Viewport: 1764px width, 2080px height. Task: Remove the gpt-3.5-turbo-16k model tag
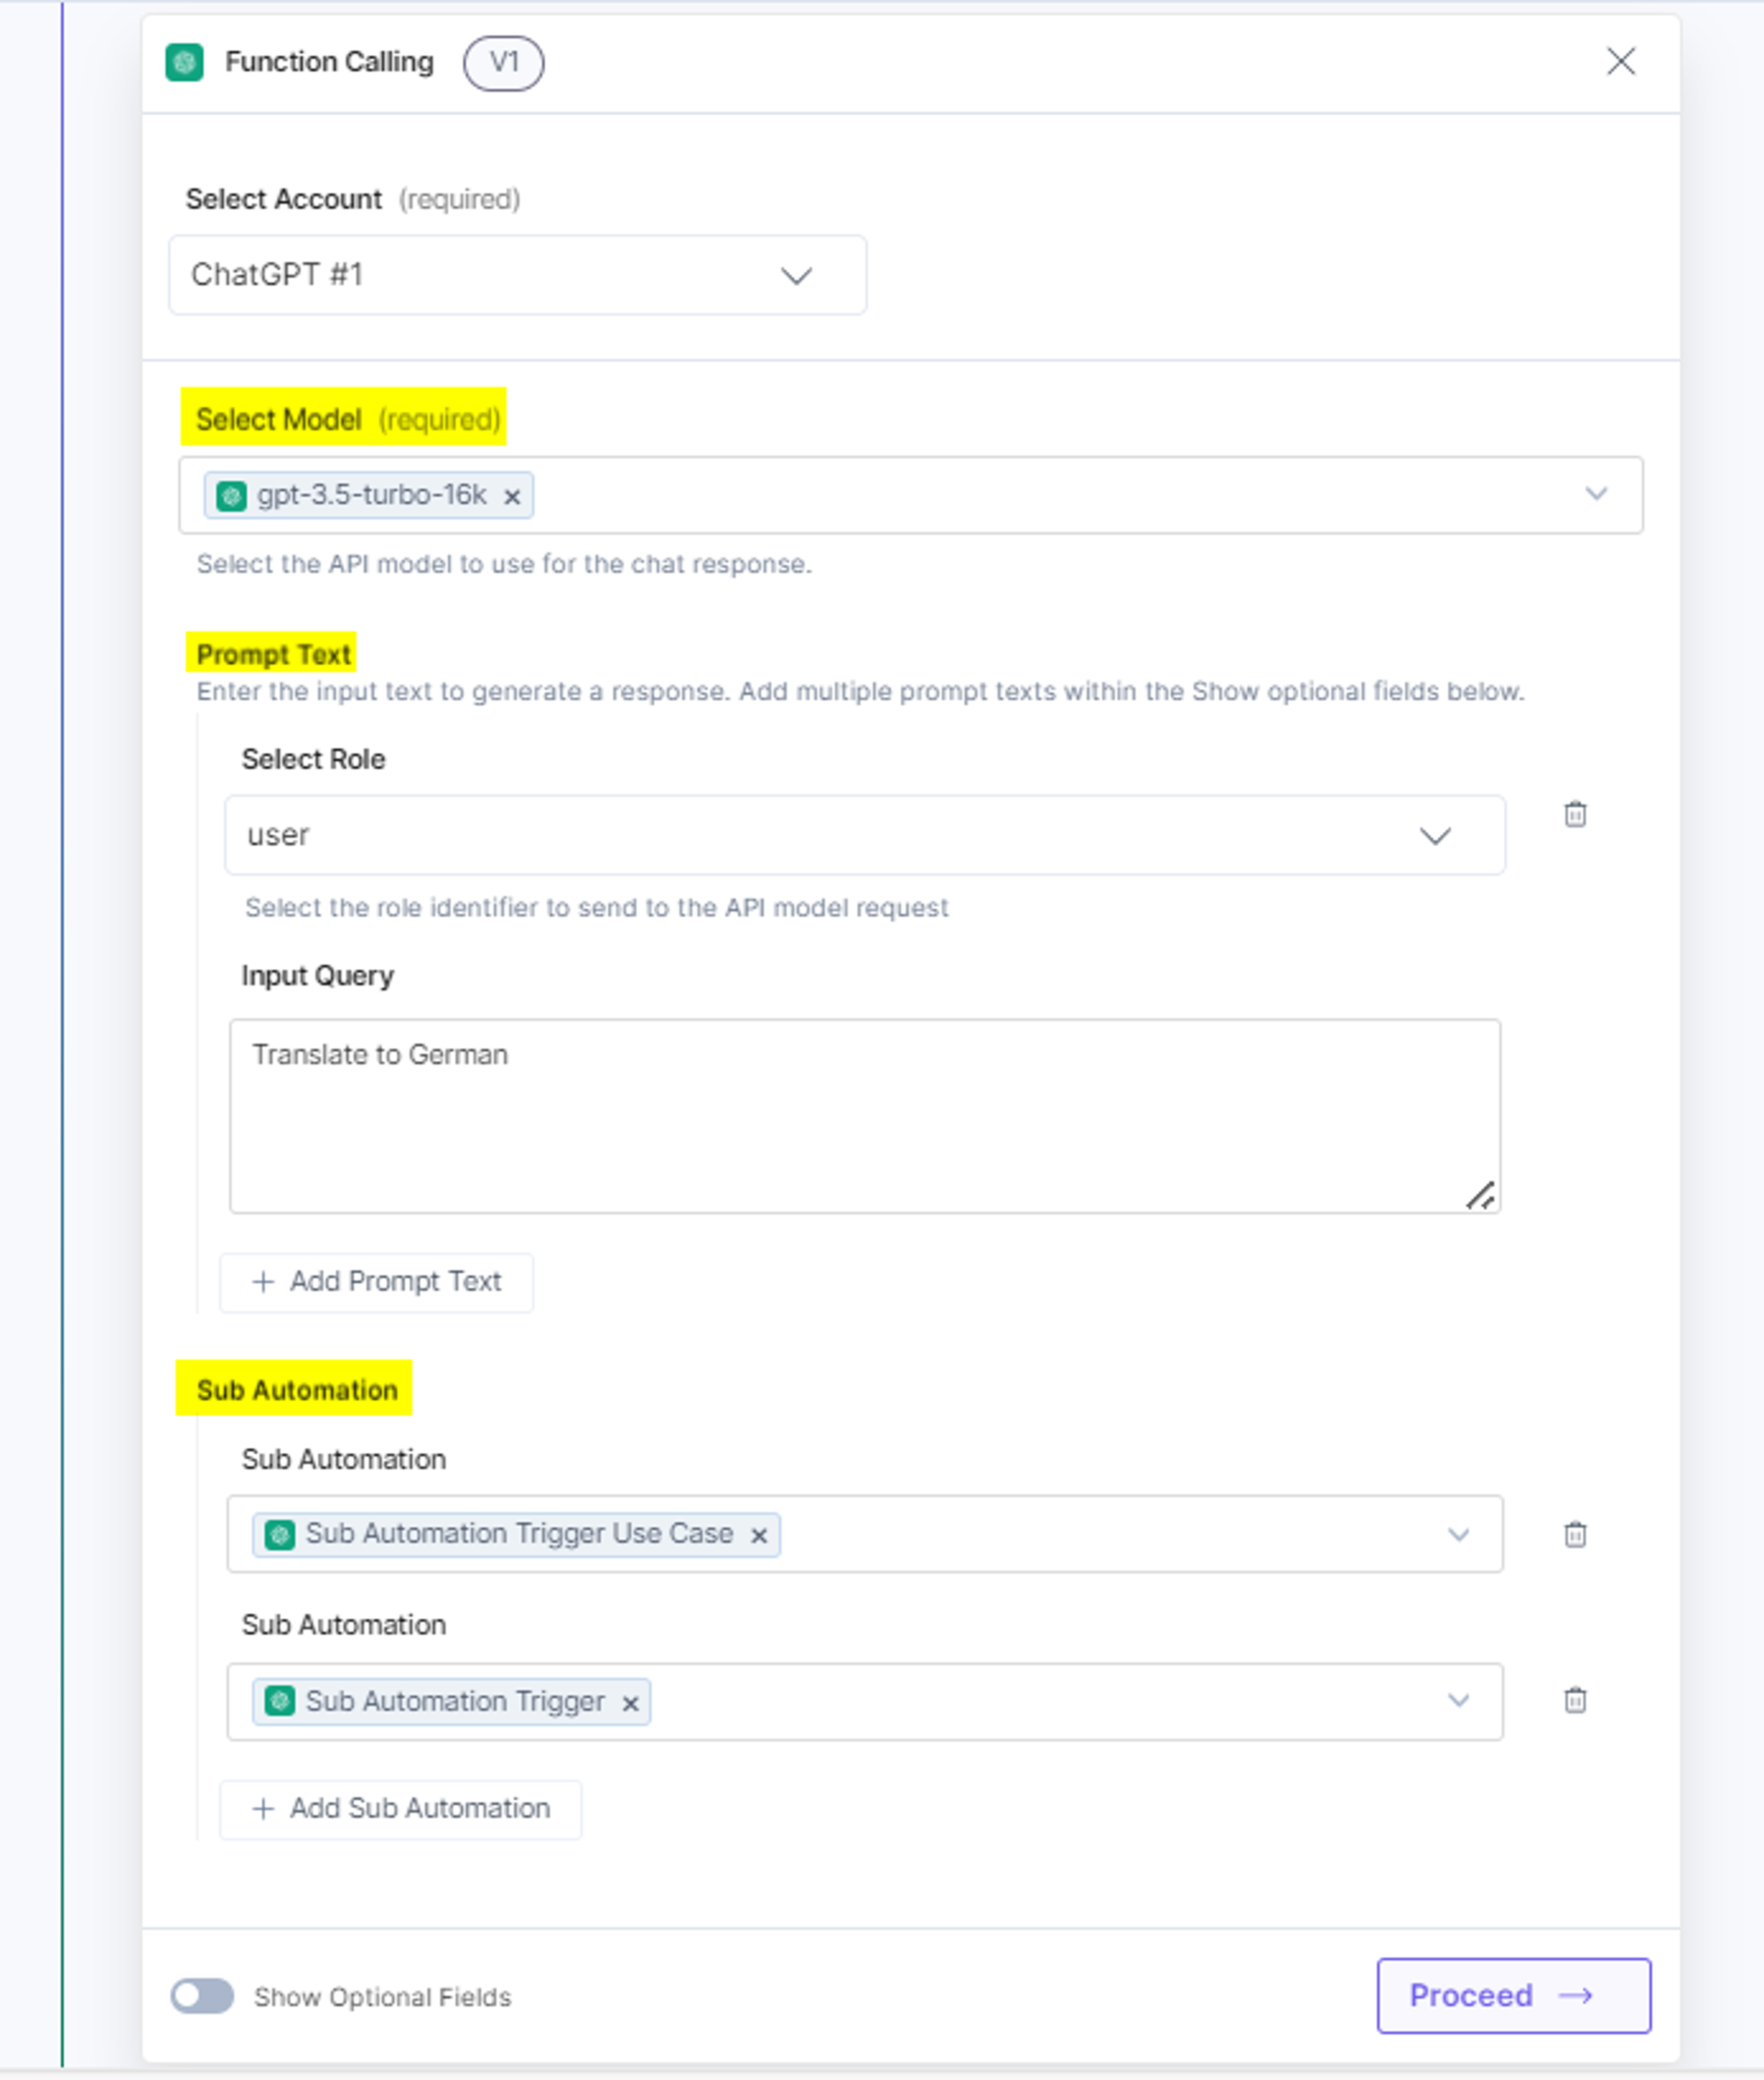(x=512, y=497)
